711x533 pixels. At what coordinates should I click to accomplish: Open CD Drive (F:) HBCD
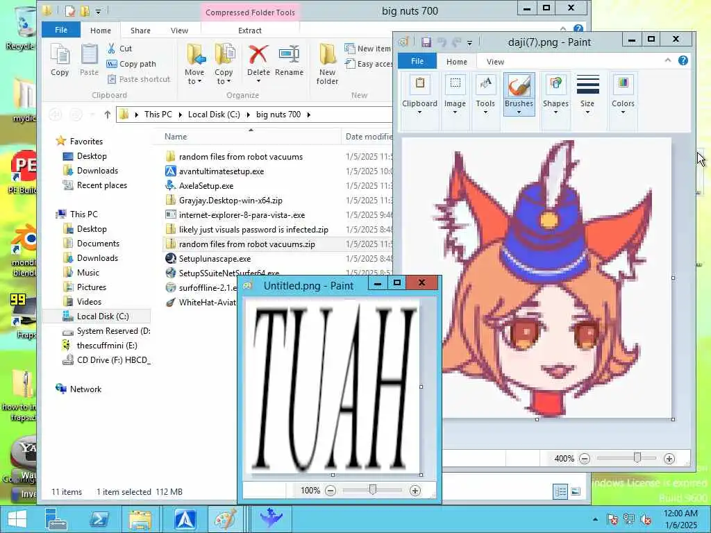[113, 360]
